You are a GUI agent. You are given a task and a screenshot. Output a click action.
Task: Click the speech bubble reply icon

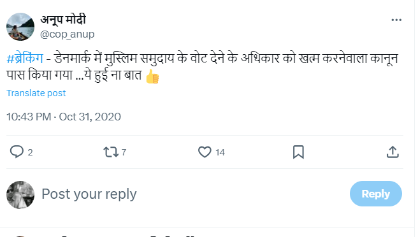pyautogui.click(x=17, y=152)
